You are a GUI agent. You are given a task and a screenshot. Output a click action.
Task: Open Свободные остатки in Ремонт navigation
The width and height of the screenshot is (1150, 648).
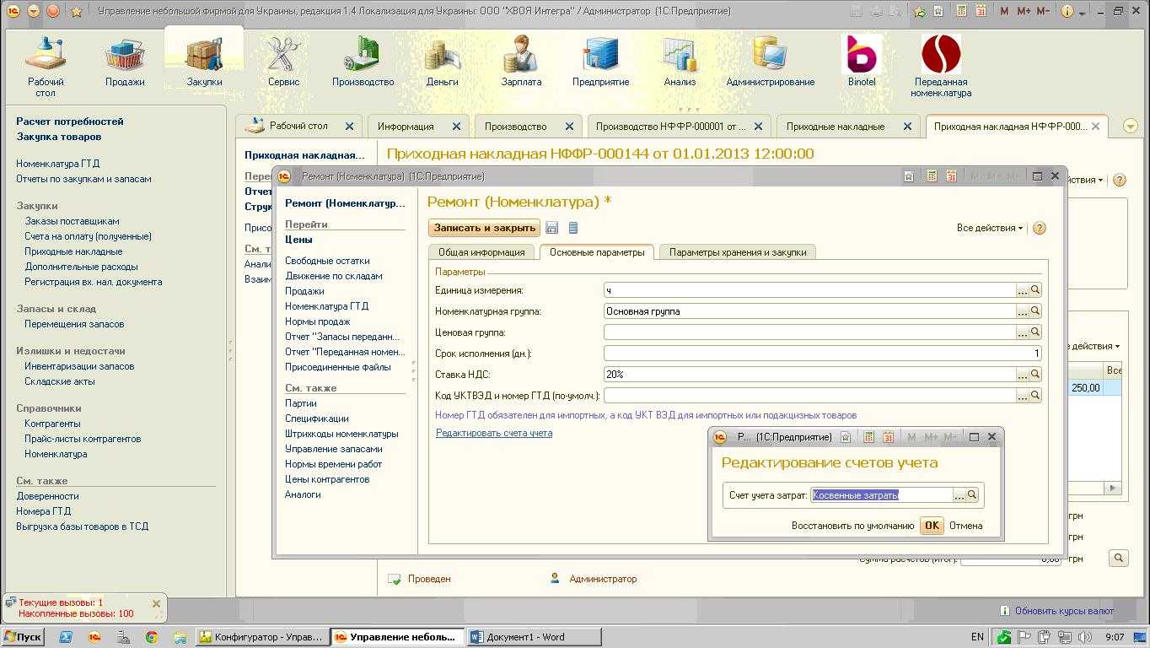point(327,261)
